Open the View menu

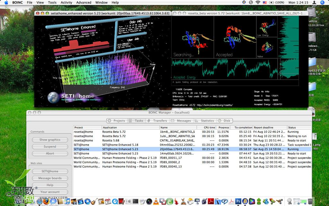pyautogui.click(x=40, y=3)
